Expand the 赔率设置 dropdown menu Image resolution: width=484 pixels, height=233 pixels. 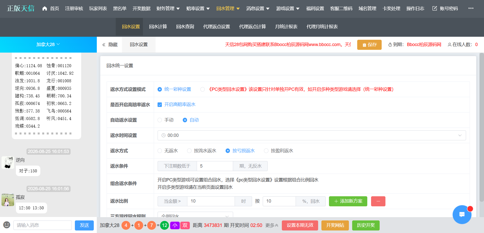[x=198, y=9]
